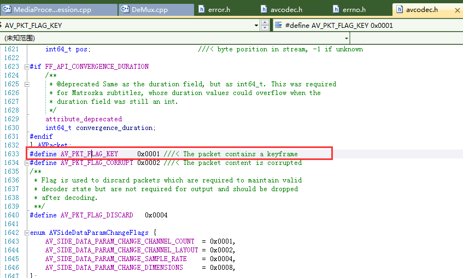Image resolution: width=463 pixels, height=278 pixels.
Task: Click the 0x0004 value on line 1640
Action: click(156, 215)
